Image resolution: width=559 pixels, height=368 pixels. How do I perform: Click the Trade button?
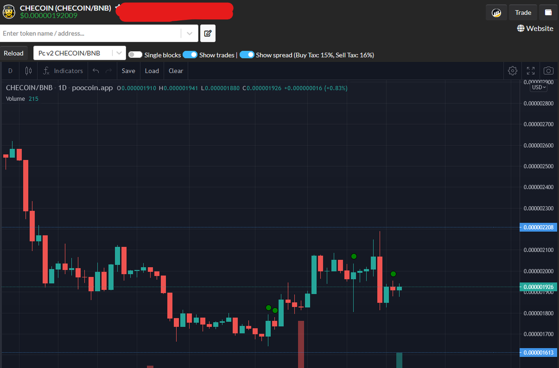tap(523, 13)
